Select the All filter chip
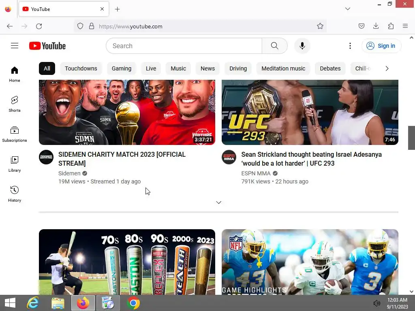415x311 pixels. [47, 68]
